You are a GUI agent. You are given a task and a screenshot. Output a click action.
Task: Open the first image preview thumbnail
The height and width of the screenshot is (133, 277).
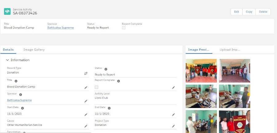tap(201, 71)
